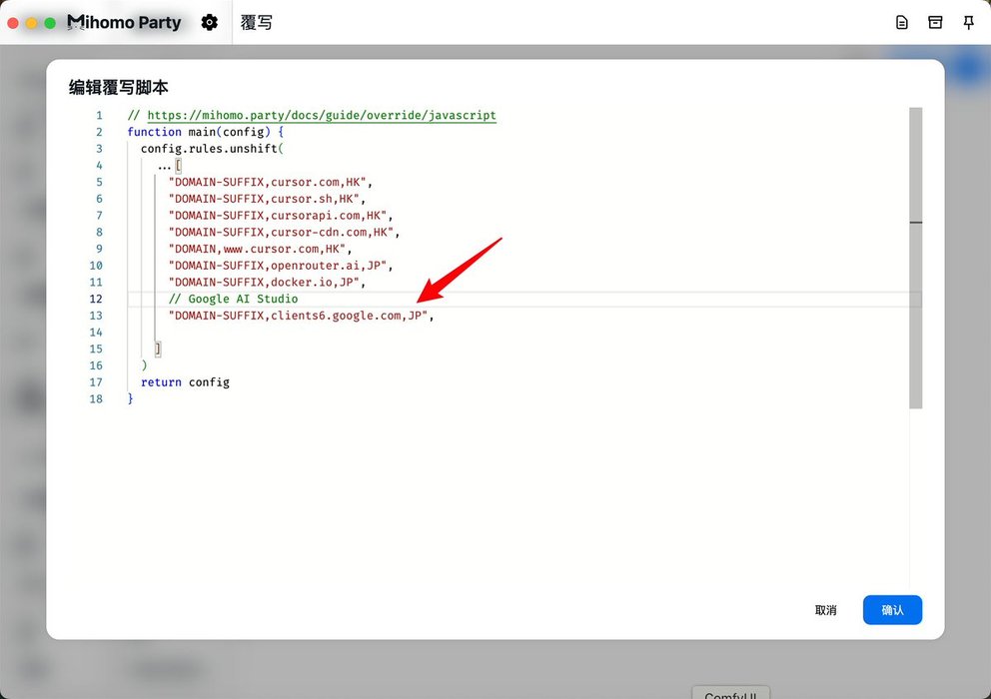Pin the window with the pushpin icon

tap(968, 22)
